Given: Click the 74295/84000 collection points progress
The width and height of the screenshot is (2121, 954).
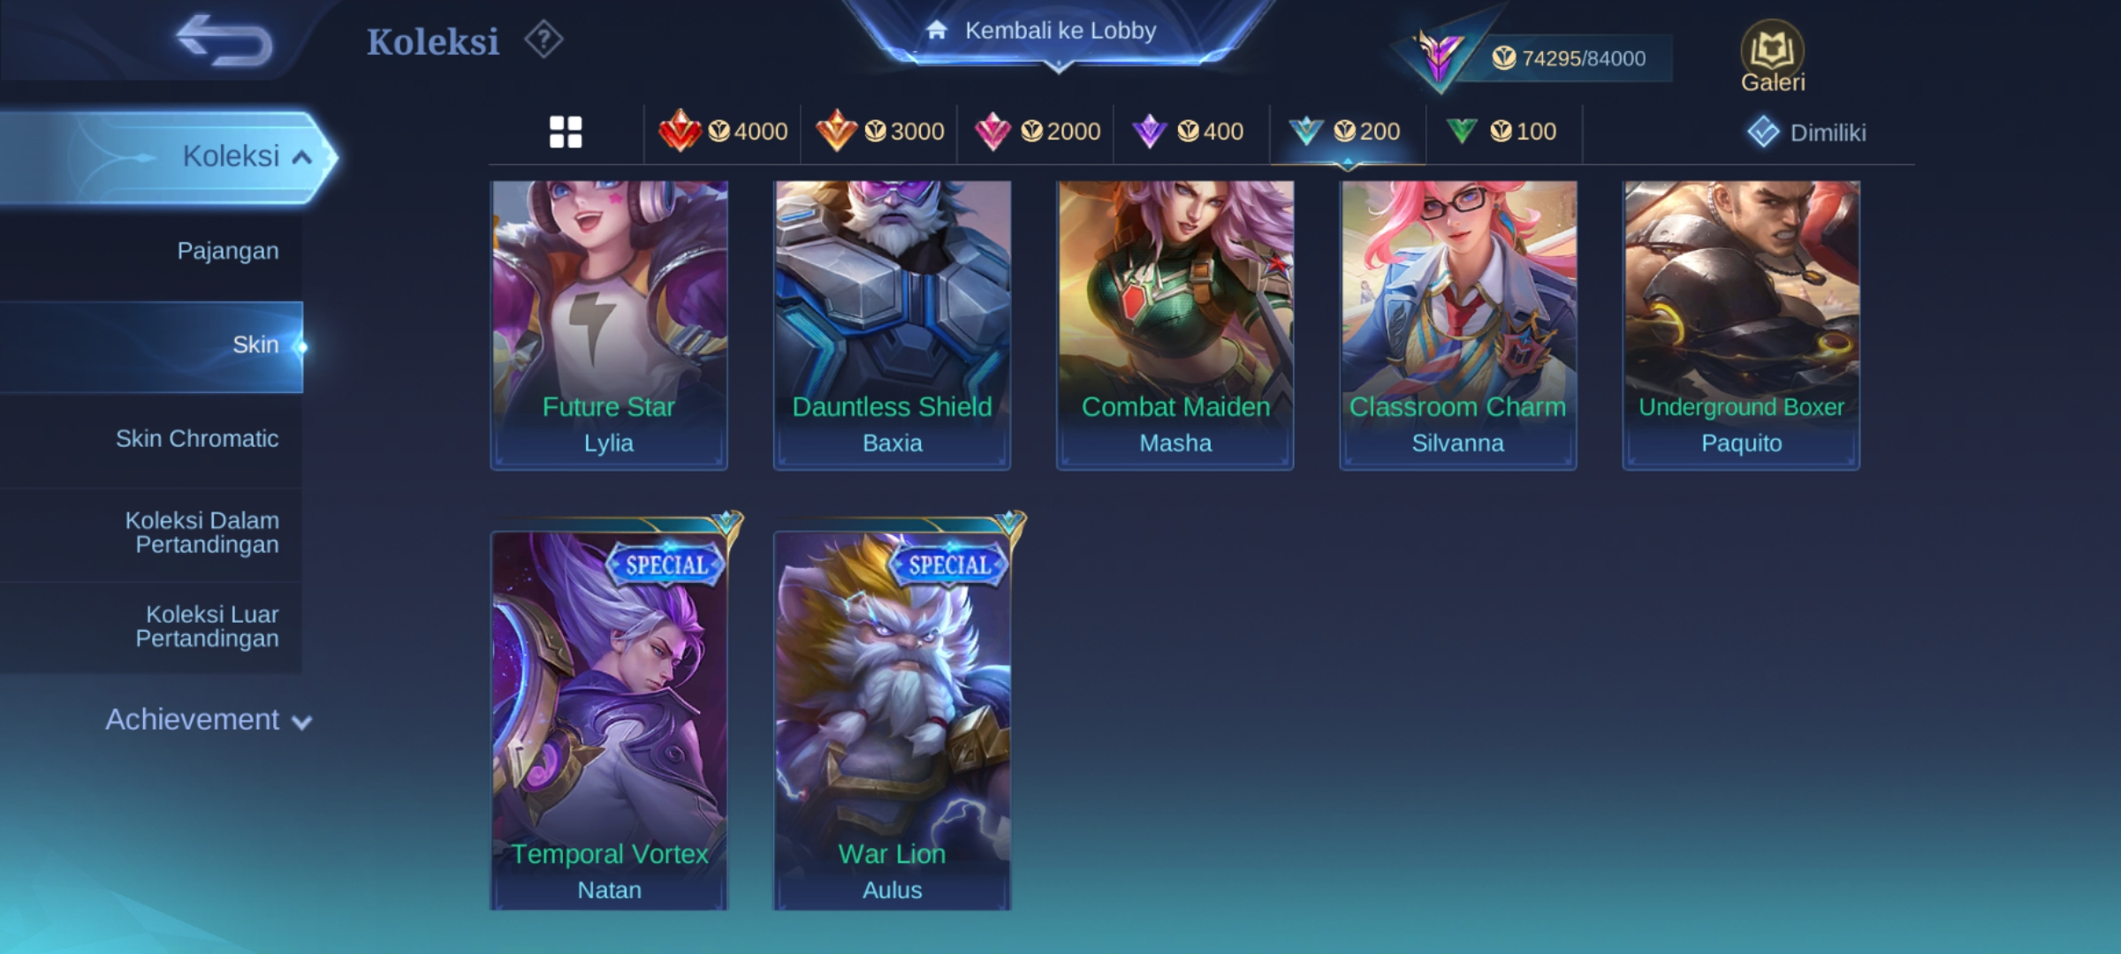Looking at the screenshot, I should pos(1566,58).
